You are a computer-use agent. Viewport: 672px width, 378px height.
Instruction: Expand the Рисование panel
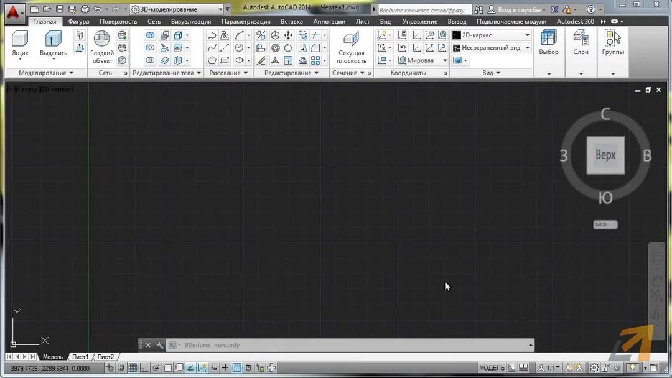[x=228, y=73]
